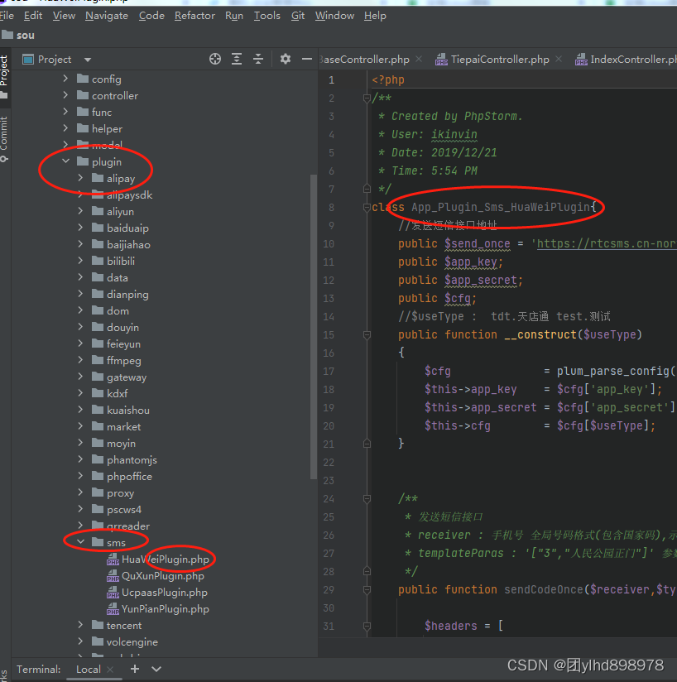
Task: Click the locate/select opened file icon
Action: pyautogui.click(x=215, y=59)
